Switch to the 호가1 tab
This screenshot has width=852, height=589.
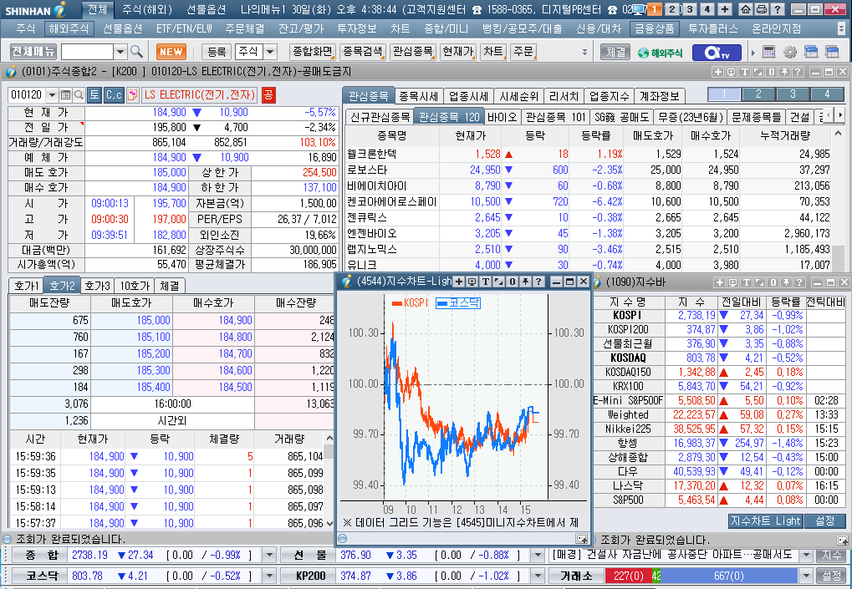tap(27, 286)
